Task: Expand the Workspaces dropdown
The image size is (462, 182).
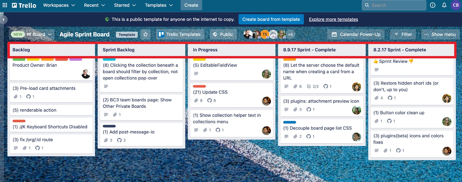Action: coord(59,5)
